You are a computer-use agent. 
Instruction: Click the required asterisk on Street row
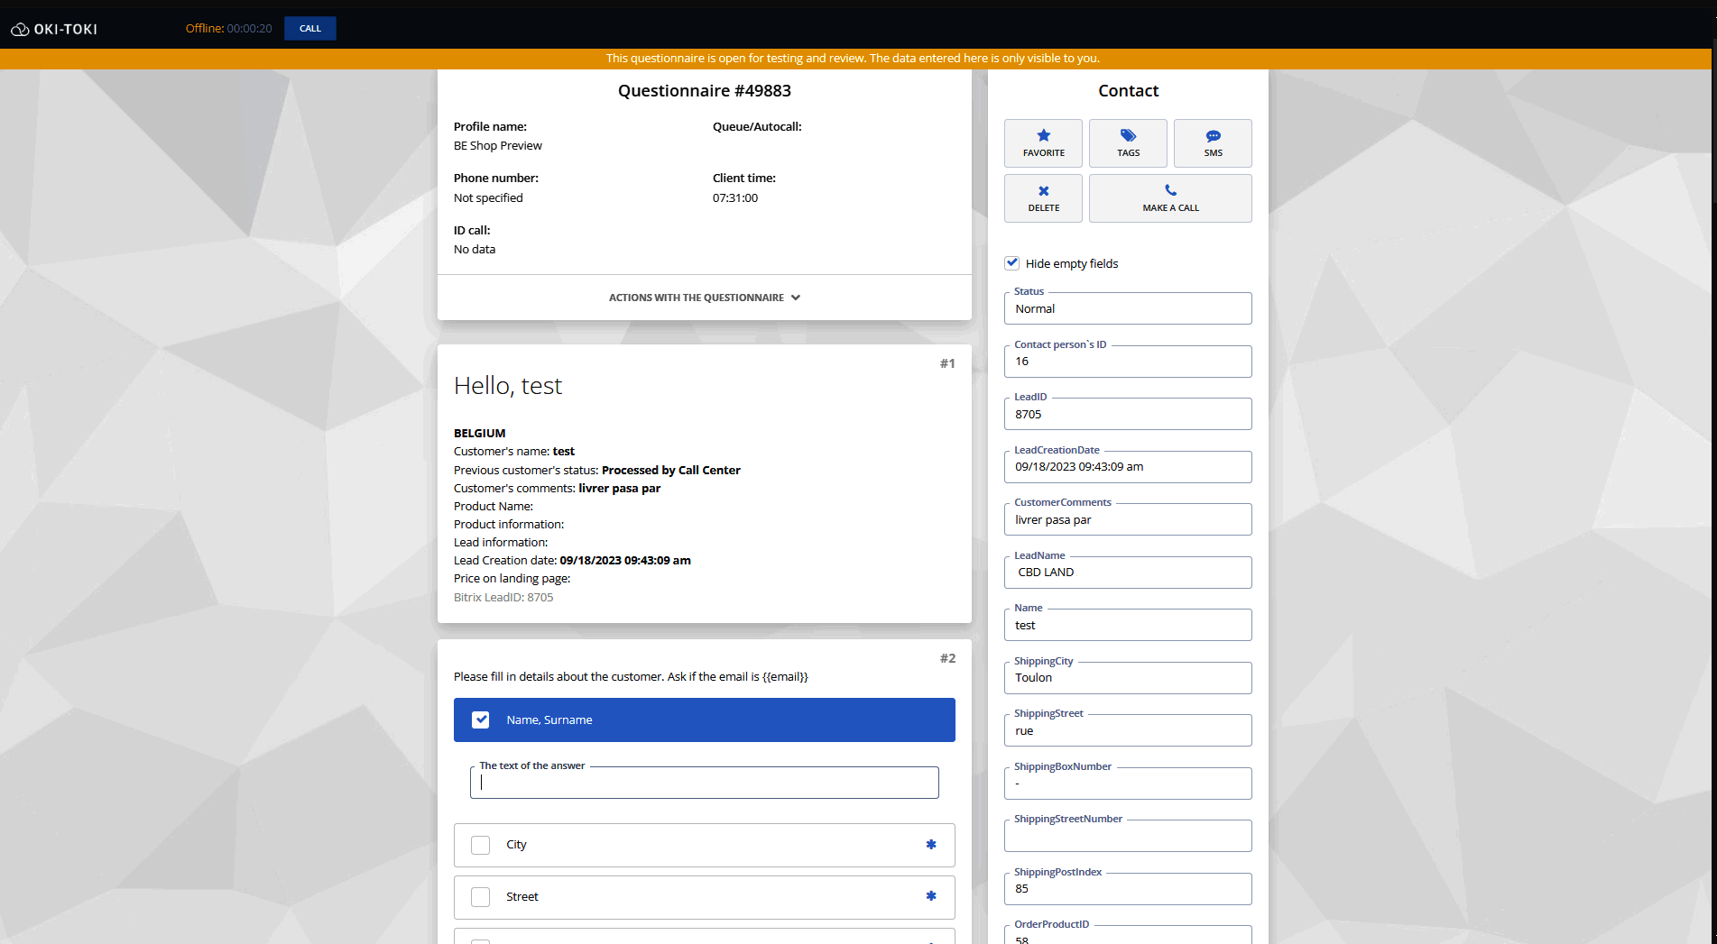coord(931,896)
